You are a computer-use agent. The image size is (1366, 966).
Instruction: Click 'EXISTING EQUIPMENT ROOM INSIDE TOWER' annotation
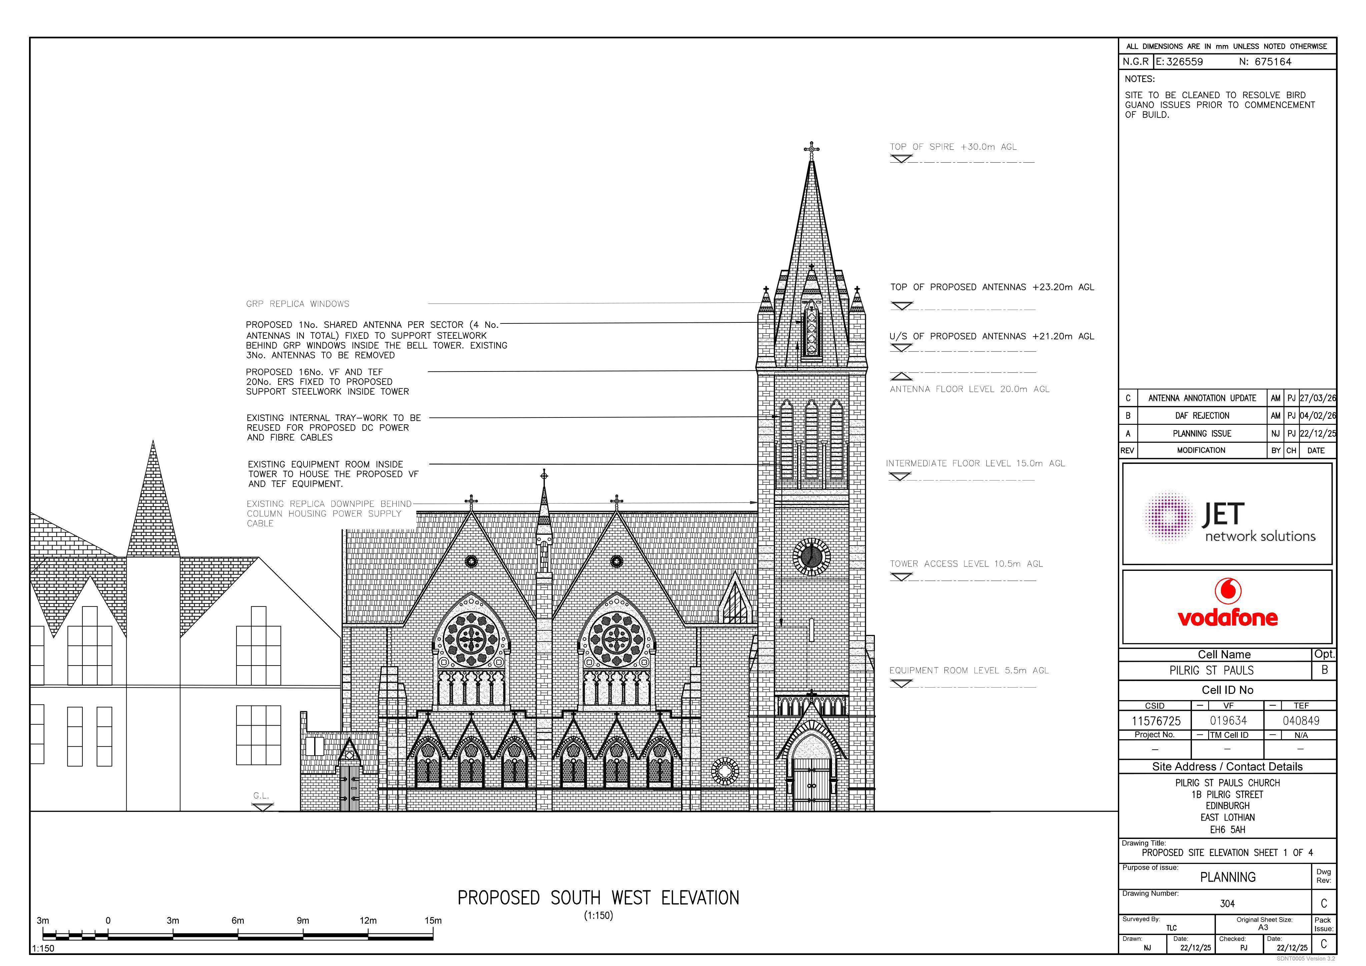[333, 474]
